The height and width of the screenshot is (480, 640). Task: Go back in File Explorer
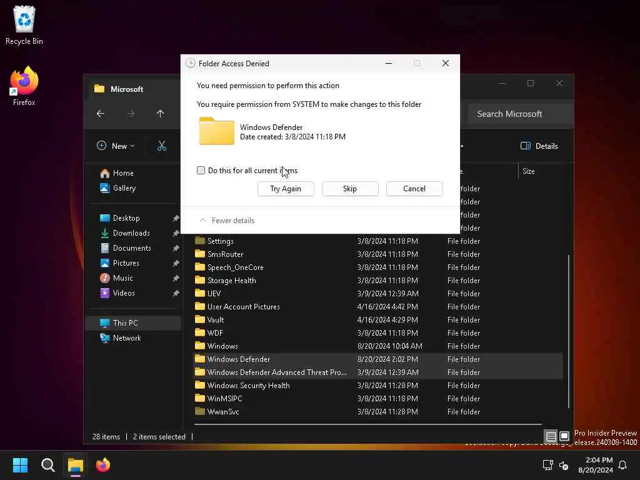pos(101,114)
